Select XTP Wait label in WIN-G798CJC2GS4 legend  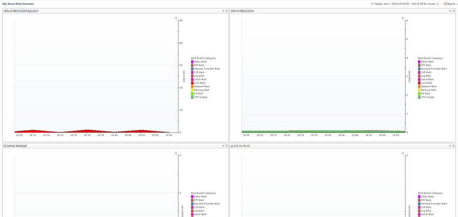click(x=426, y=65)
